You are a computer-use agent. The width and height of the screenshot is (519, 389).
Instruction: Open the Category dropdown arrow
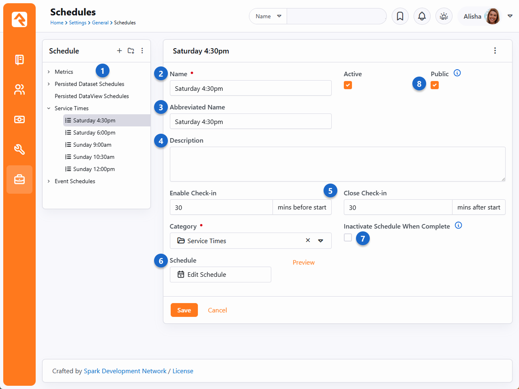click(320, 241)
